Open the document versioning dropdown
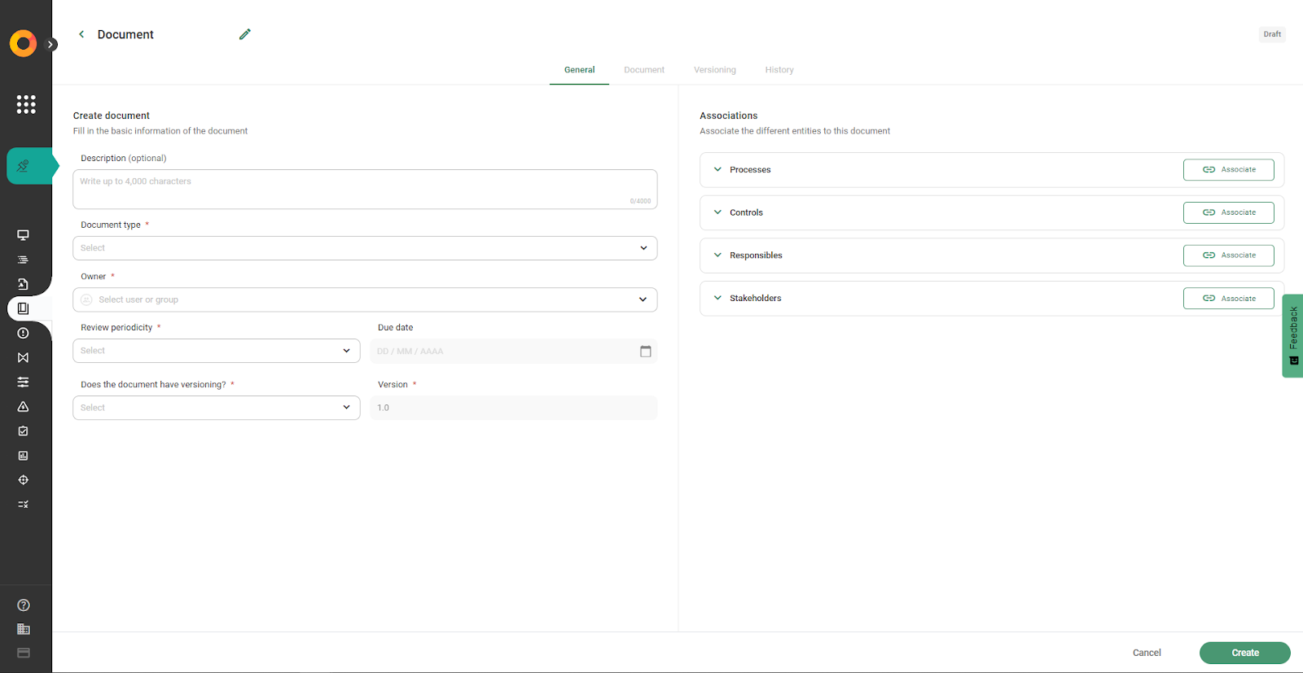This screenshot has width=1303, height=673. [x=216, y=408]
